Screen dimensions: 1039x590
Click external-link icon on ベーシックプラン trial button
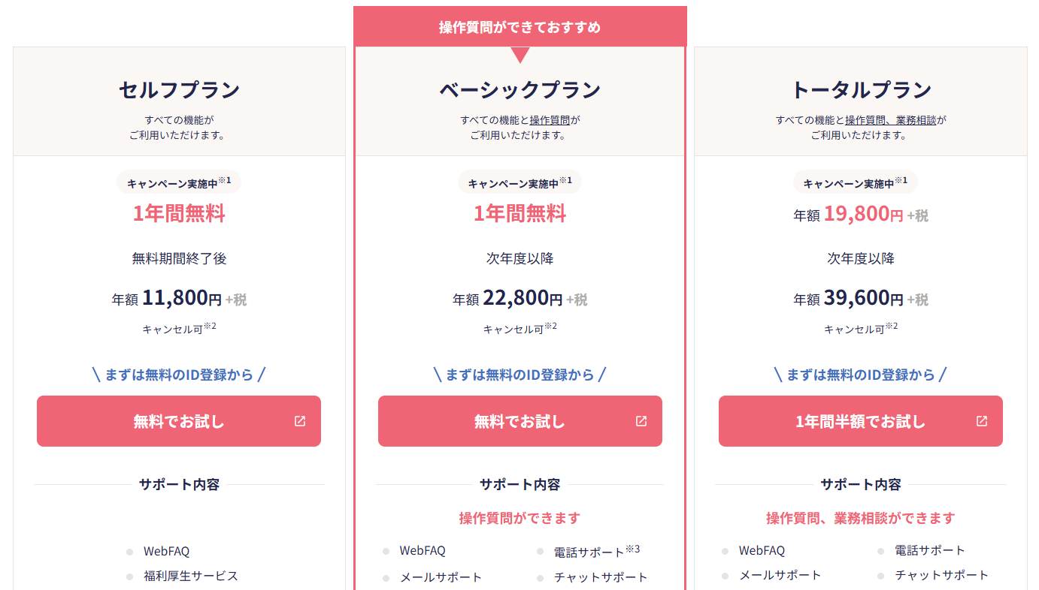[641, 421]
